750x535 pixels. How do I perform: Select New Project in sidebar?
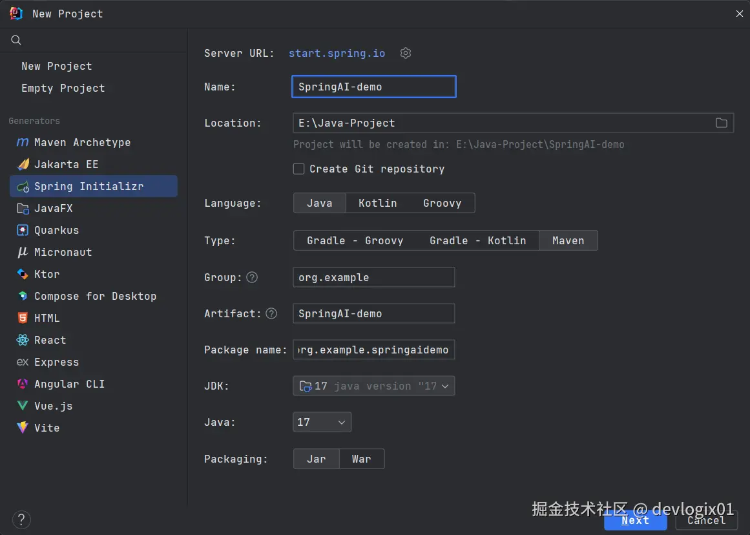[x=56, y=66]
